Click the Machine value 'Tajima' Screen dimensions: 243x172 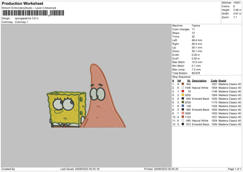click(x=196, y=26)
